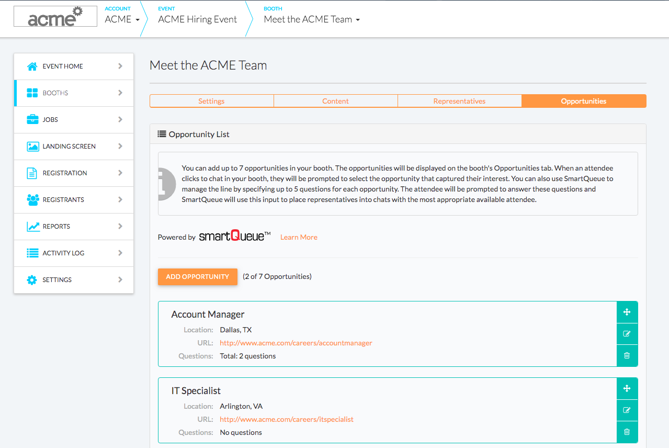669x448 pixels.
Task: Expand the Reports chevron
Action: (x=120, y=227)
